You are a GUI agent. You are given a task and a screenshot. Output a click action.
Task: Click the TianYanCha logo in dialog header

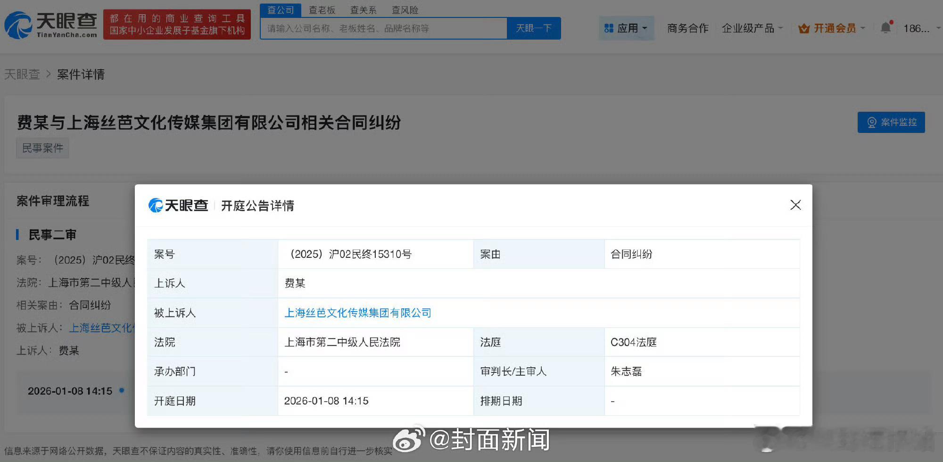tap(178, 206)
